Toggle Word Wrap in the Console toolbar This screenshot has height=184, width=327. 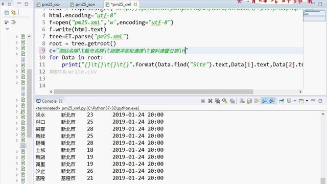click(256, 101)
